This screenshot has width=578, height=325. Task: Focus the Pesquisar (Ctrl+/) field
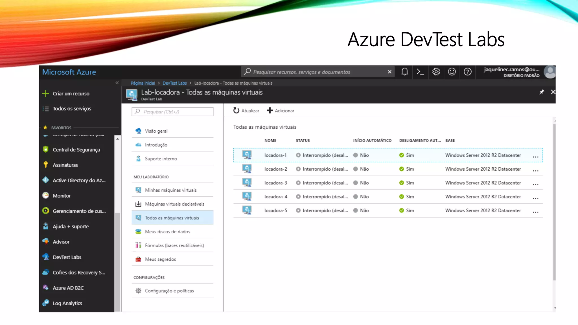172,112
